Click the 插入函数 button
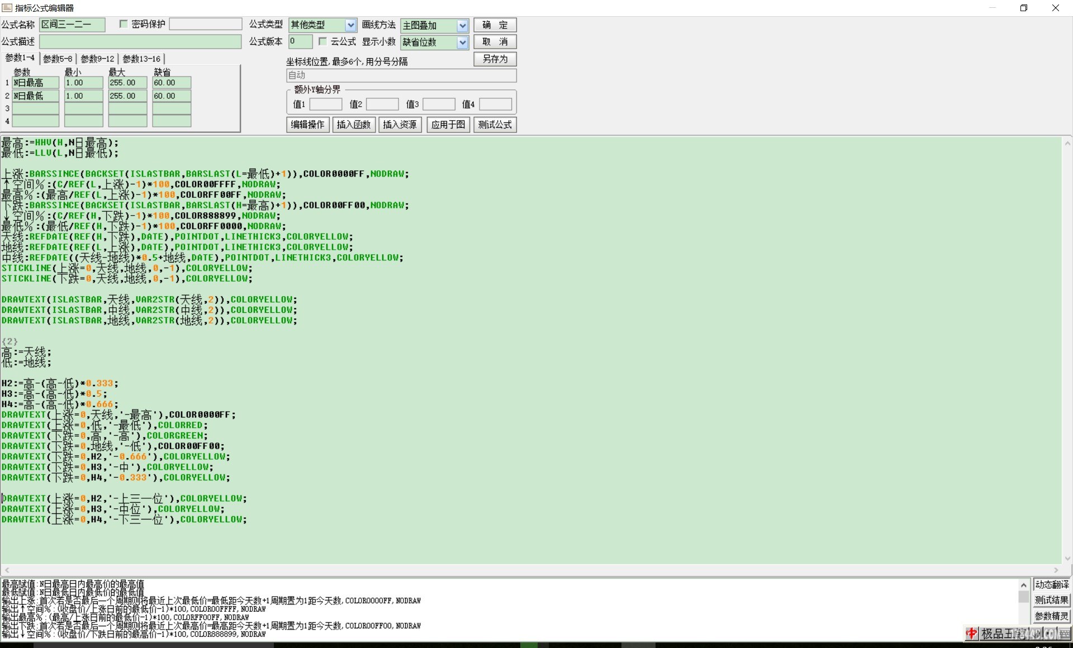Image resolution: width=1073 pixels, height=648 pixels. [x=354, y=125]
